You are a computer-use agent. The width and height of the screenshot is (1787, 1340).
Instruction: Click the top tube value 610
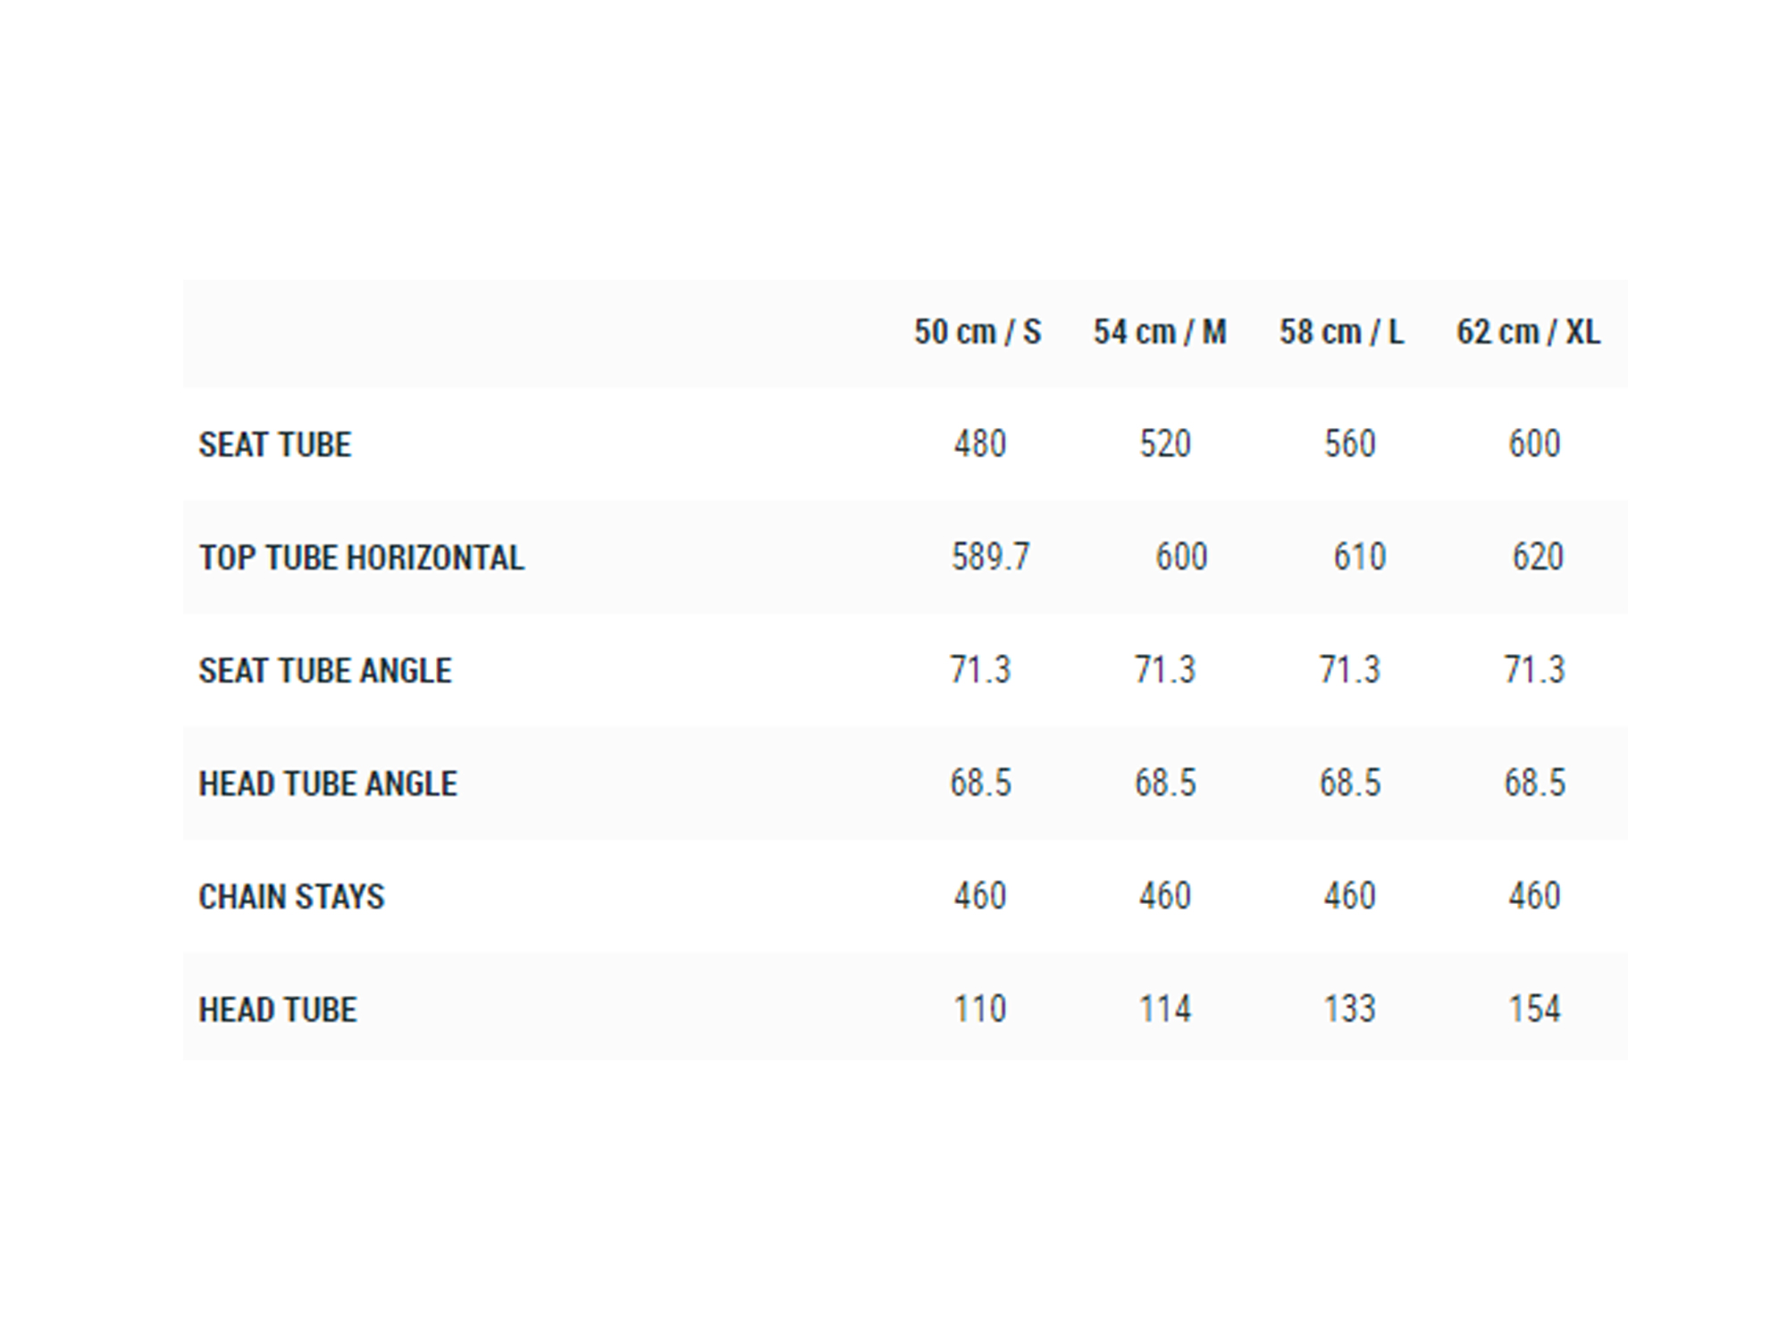pos(1360,557)
